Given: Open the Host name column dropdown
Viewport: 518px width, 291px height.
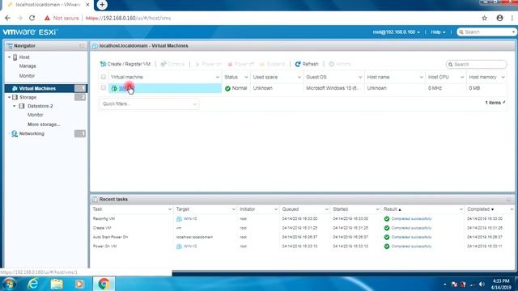Looking at the screenshot, I should 421,78.
